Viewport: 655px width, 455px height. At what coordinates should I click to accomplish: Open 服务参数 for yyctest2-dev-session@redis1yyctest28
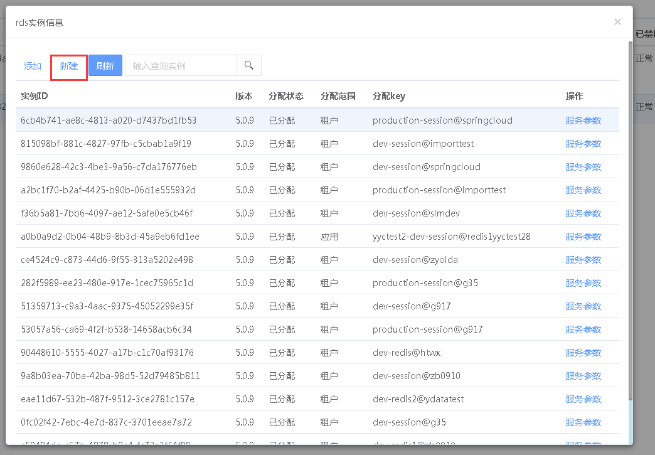pyautogui.click(x=583, y=237)
